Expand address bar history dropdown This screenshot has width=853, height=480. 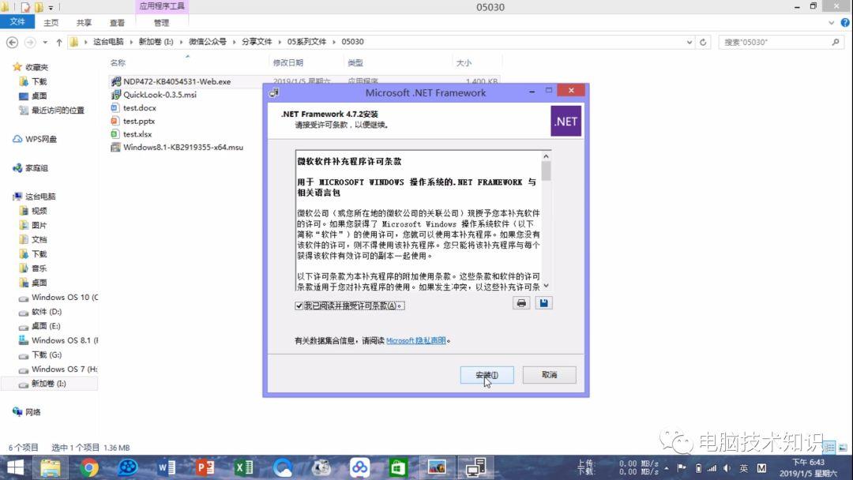tap(690, 42)
